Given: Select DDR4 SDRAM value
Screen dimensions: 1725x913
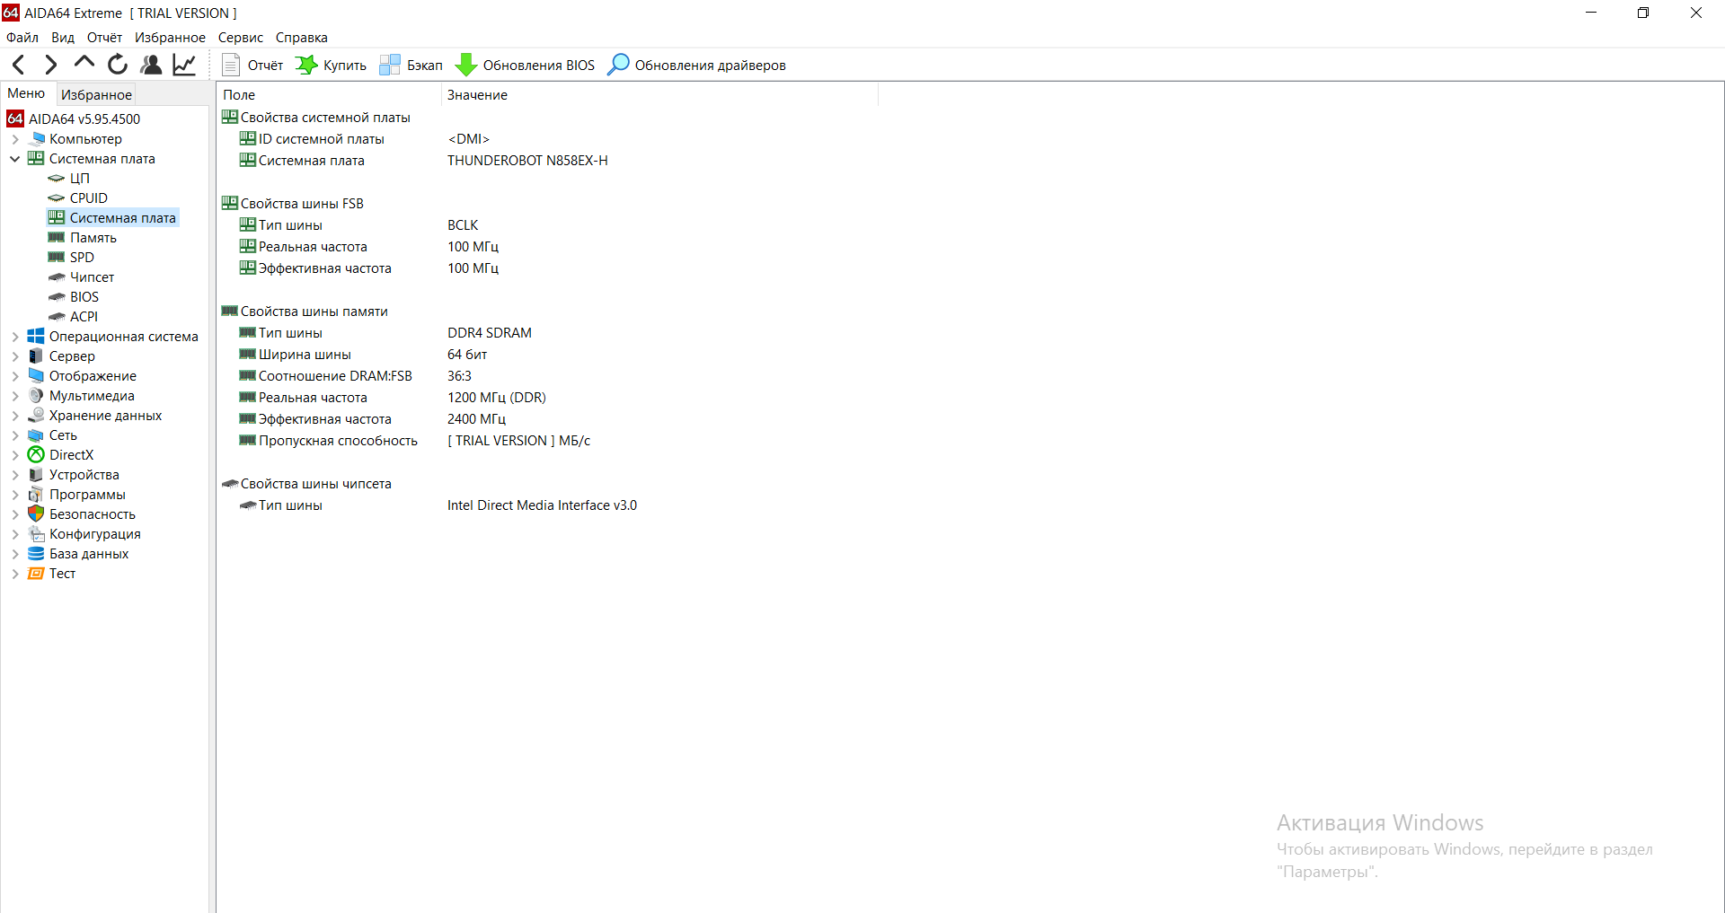Looking at the screenshot, I should [x=490, y=333].
